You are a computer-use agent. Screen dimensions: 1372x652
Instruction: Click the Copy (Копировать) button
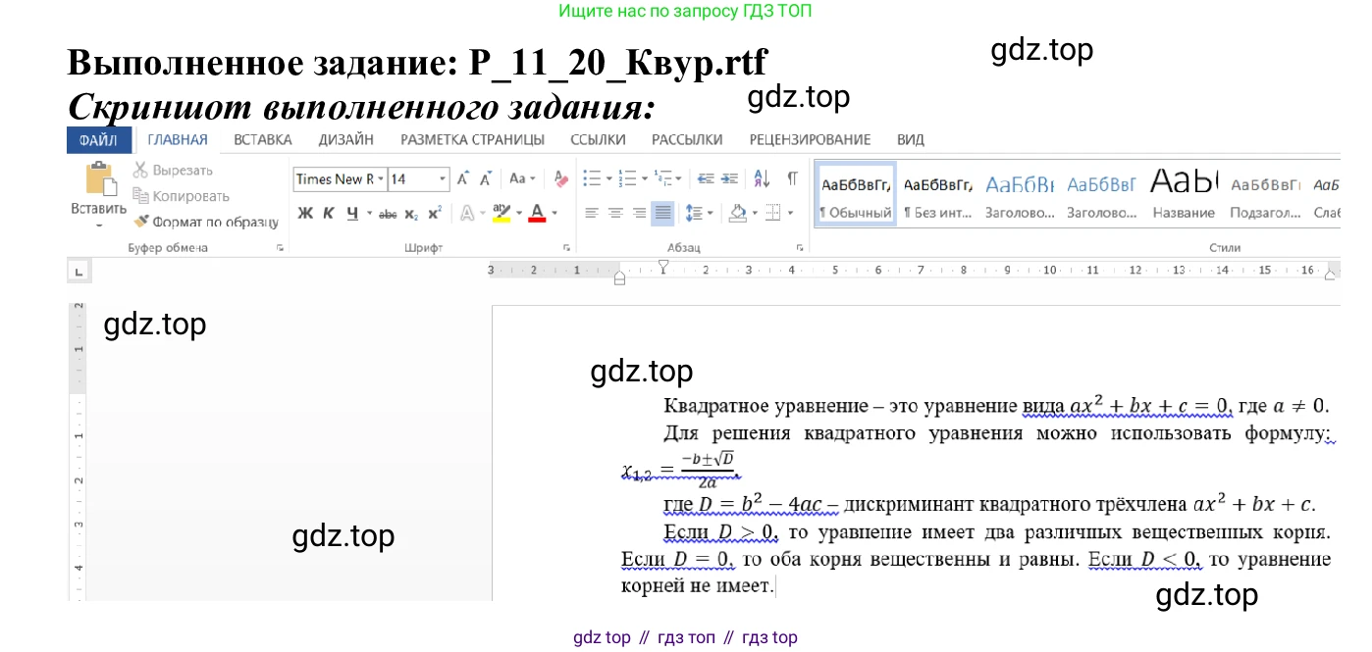click(x=181, y=196)
